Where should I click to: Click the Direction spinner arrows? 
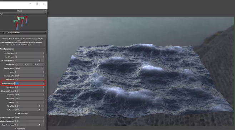[43, 95]
